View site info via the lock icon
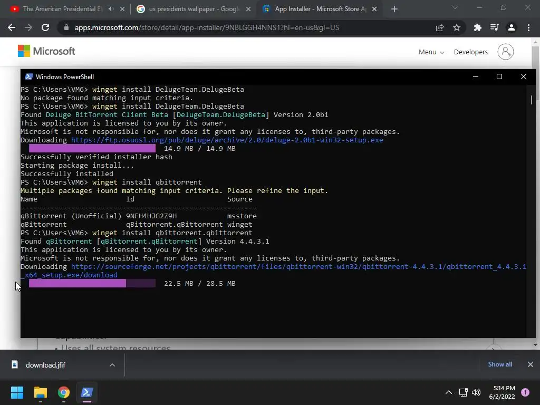This screenshot has height=405, width=540. point(66,27)
